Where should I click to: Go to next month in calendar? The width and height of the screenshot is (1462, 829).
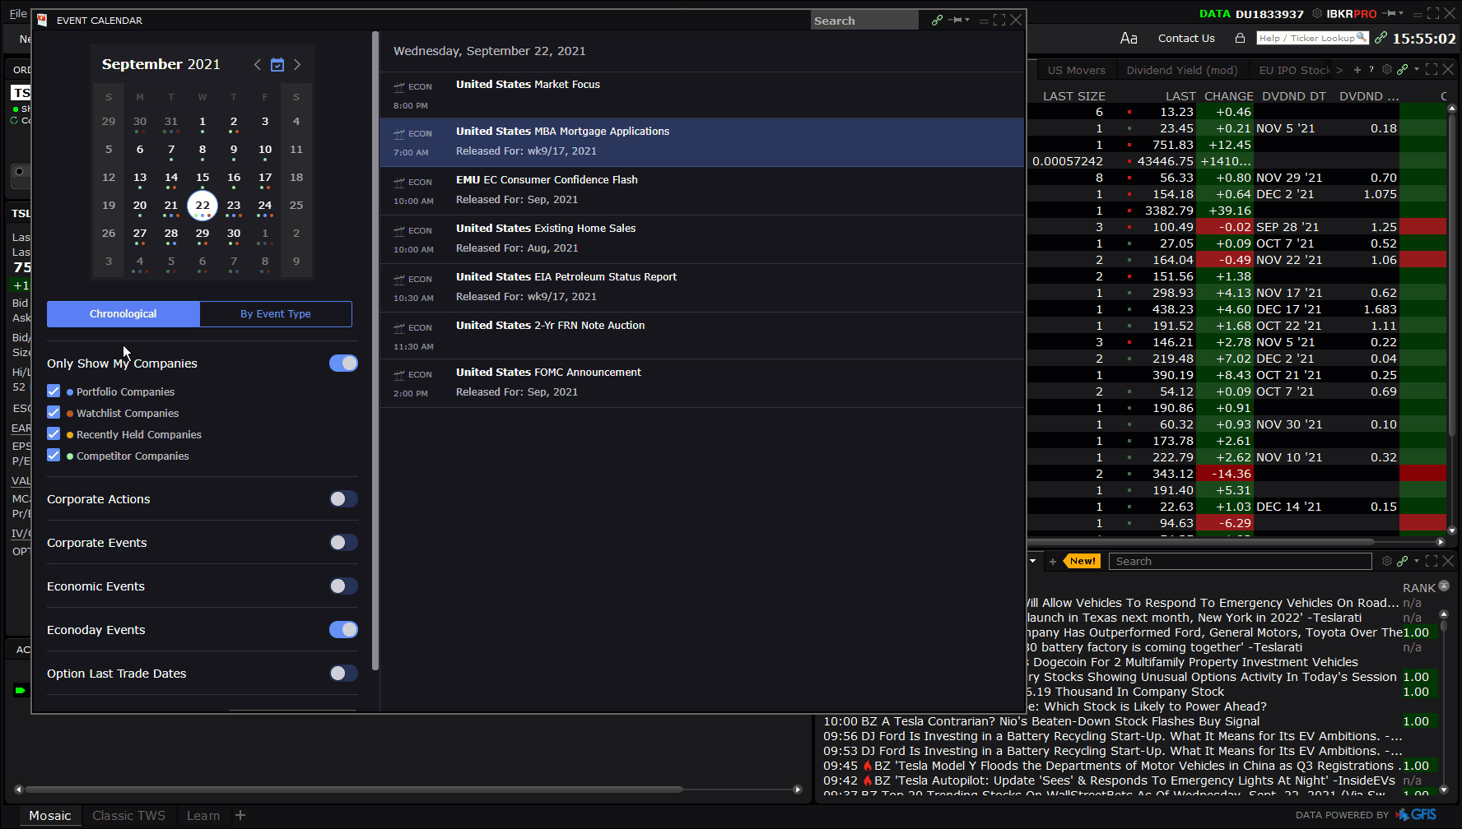tap(297, 64)
